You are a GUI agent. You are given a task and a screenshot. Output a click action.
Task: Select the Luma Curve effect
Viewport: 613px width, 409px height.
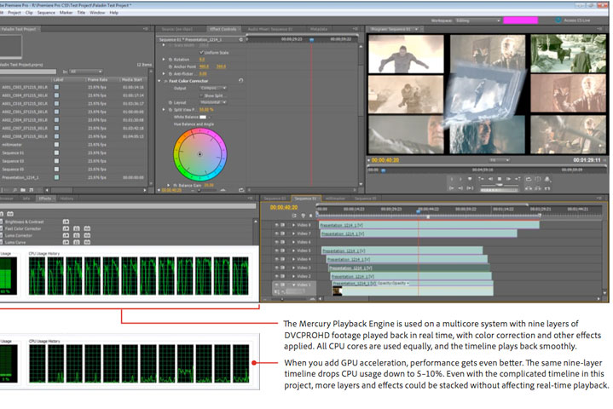[15, 243]
